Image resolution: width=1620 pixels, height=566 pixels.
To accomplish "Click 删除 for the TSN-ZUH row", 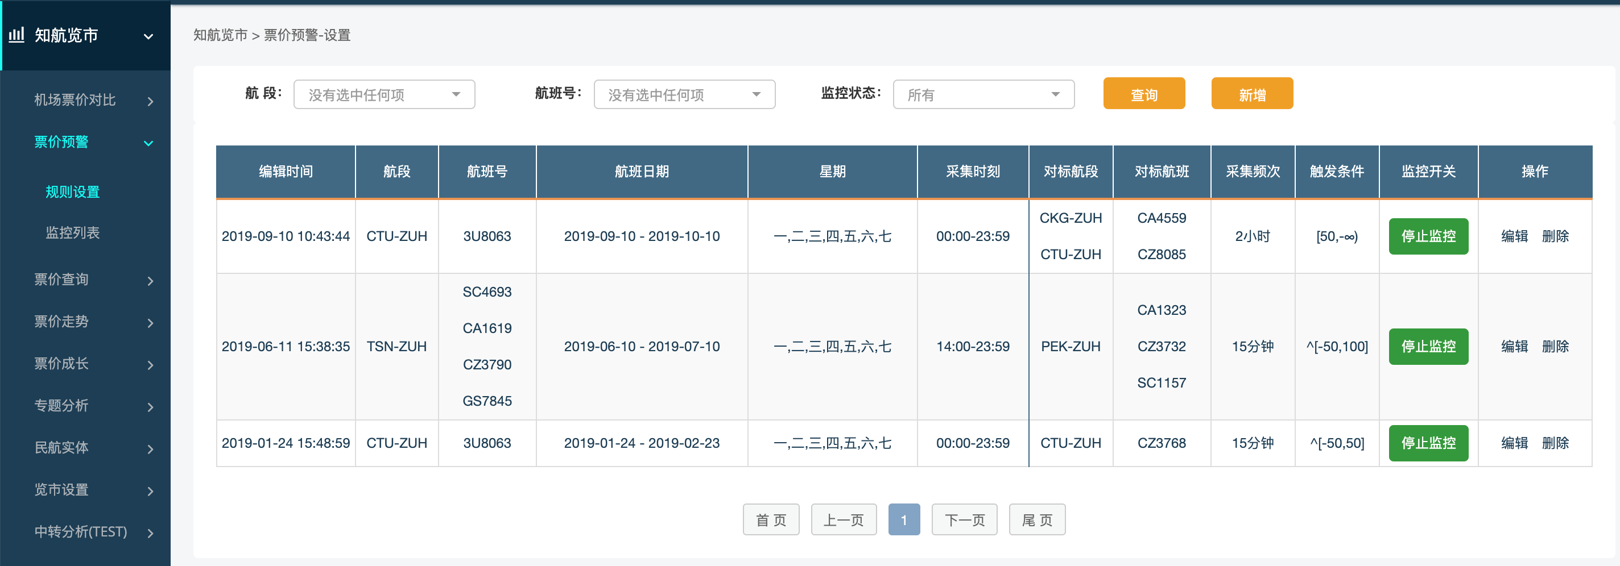I will click(x=1555, y=347).
